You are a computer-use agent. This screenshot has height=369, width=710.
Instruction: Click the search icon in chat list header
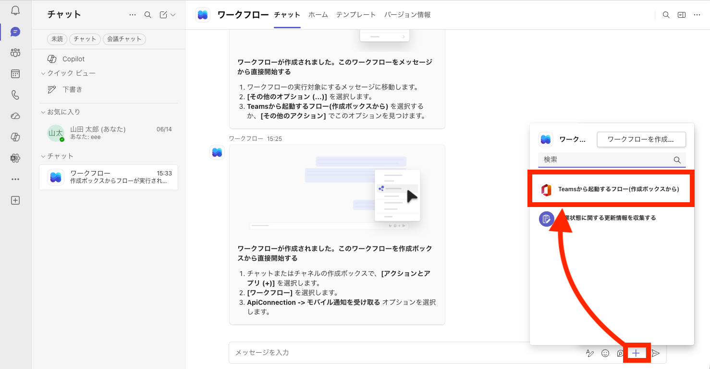148,15
